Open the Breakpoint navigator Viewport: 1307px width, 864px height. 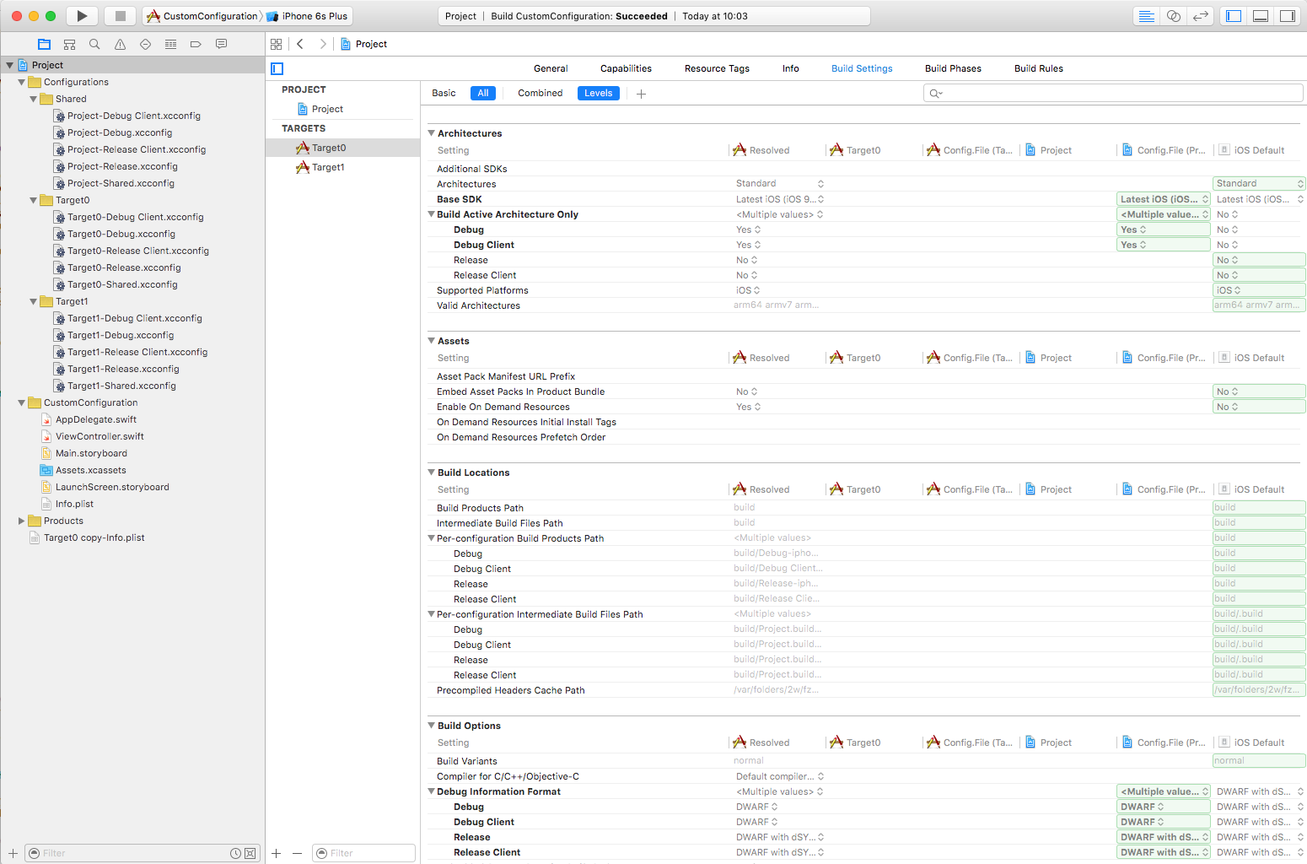196,44
